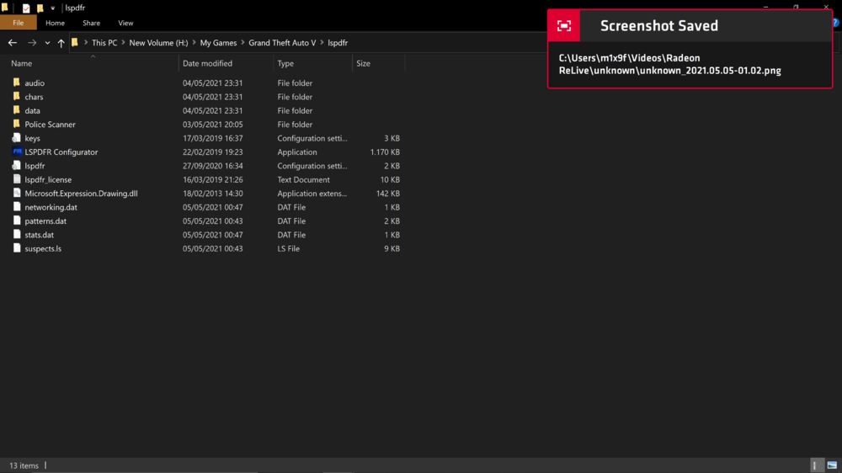Click the Explorer folder icon in the title bar
Image resolution: width=842 pixels, height=473 pixels.
pyautogui.click(x=5, y=8)
